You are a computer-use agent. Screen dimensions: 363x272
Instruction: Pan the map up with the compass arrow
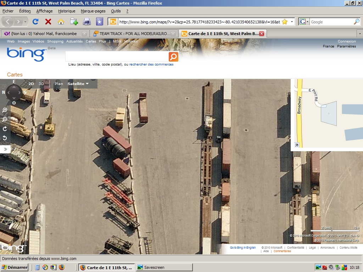pyautogui.click(x=14, y=87)
